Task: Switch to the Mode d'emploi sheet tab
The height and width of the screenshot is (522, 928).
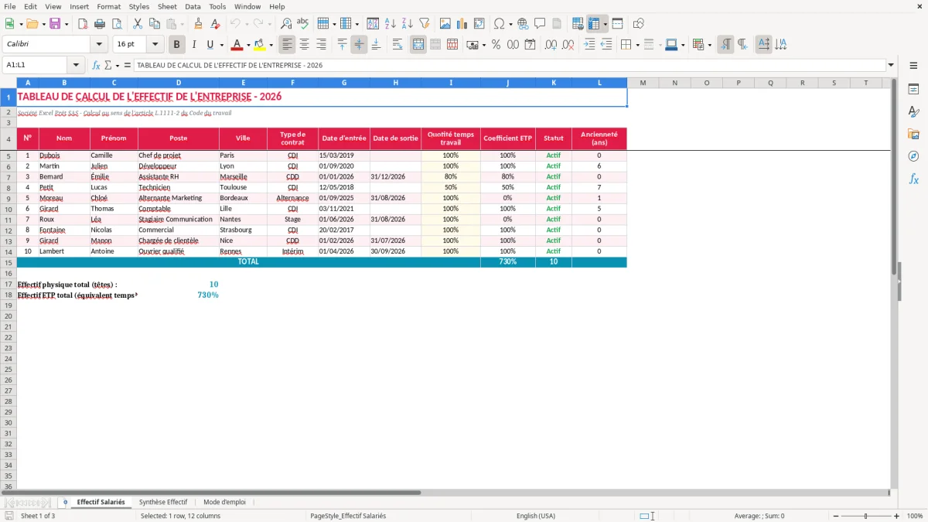Action: pos(224,502)
